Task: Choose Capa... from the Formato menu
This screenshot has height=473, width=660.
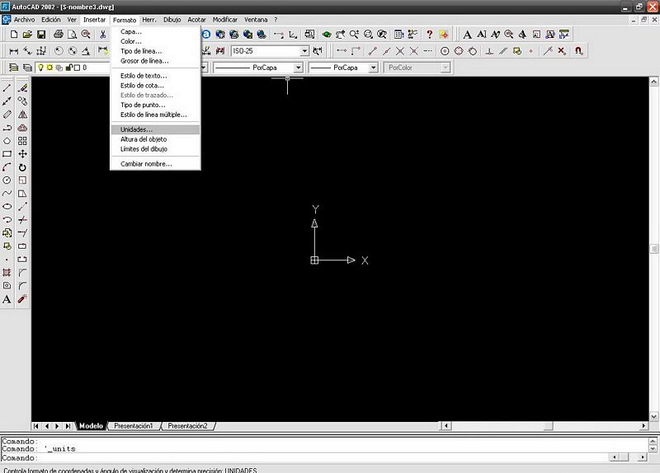Action: 155,31
